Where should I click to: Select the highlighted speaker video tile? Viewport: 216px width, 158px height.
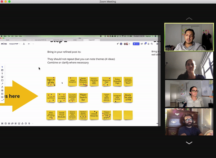point(189,37)
